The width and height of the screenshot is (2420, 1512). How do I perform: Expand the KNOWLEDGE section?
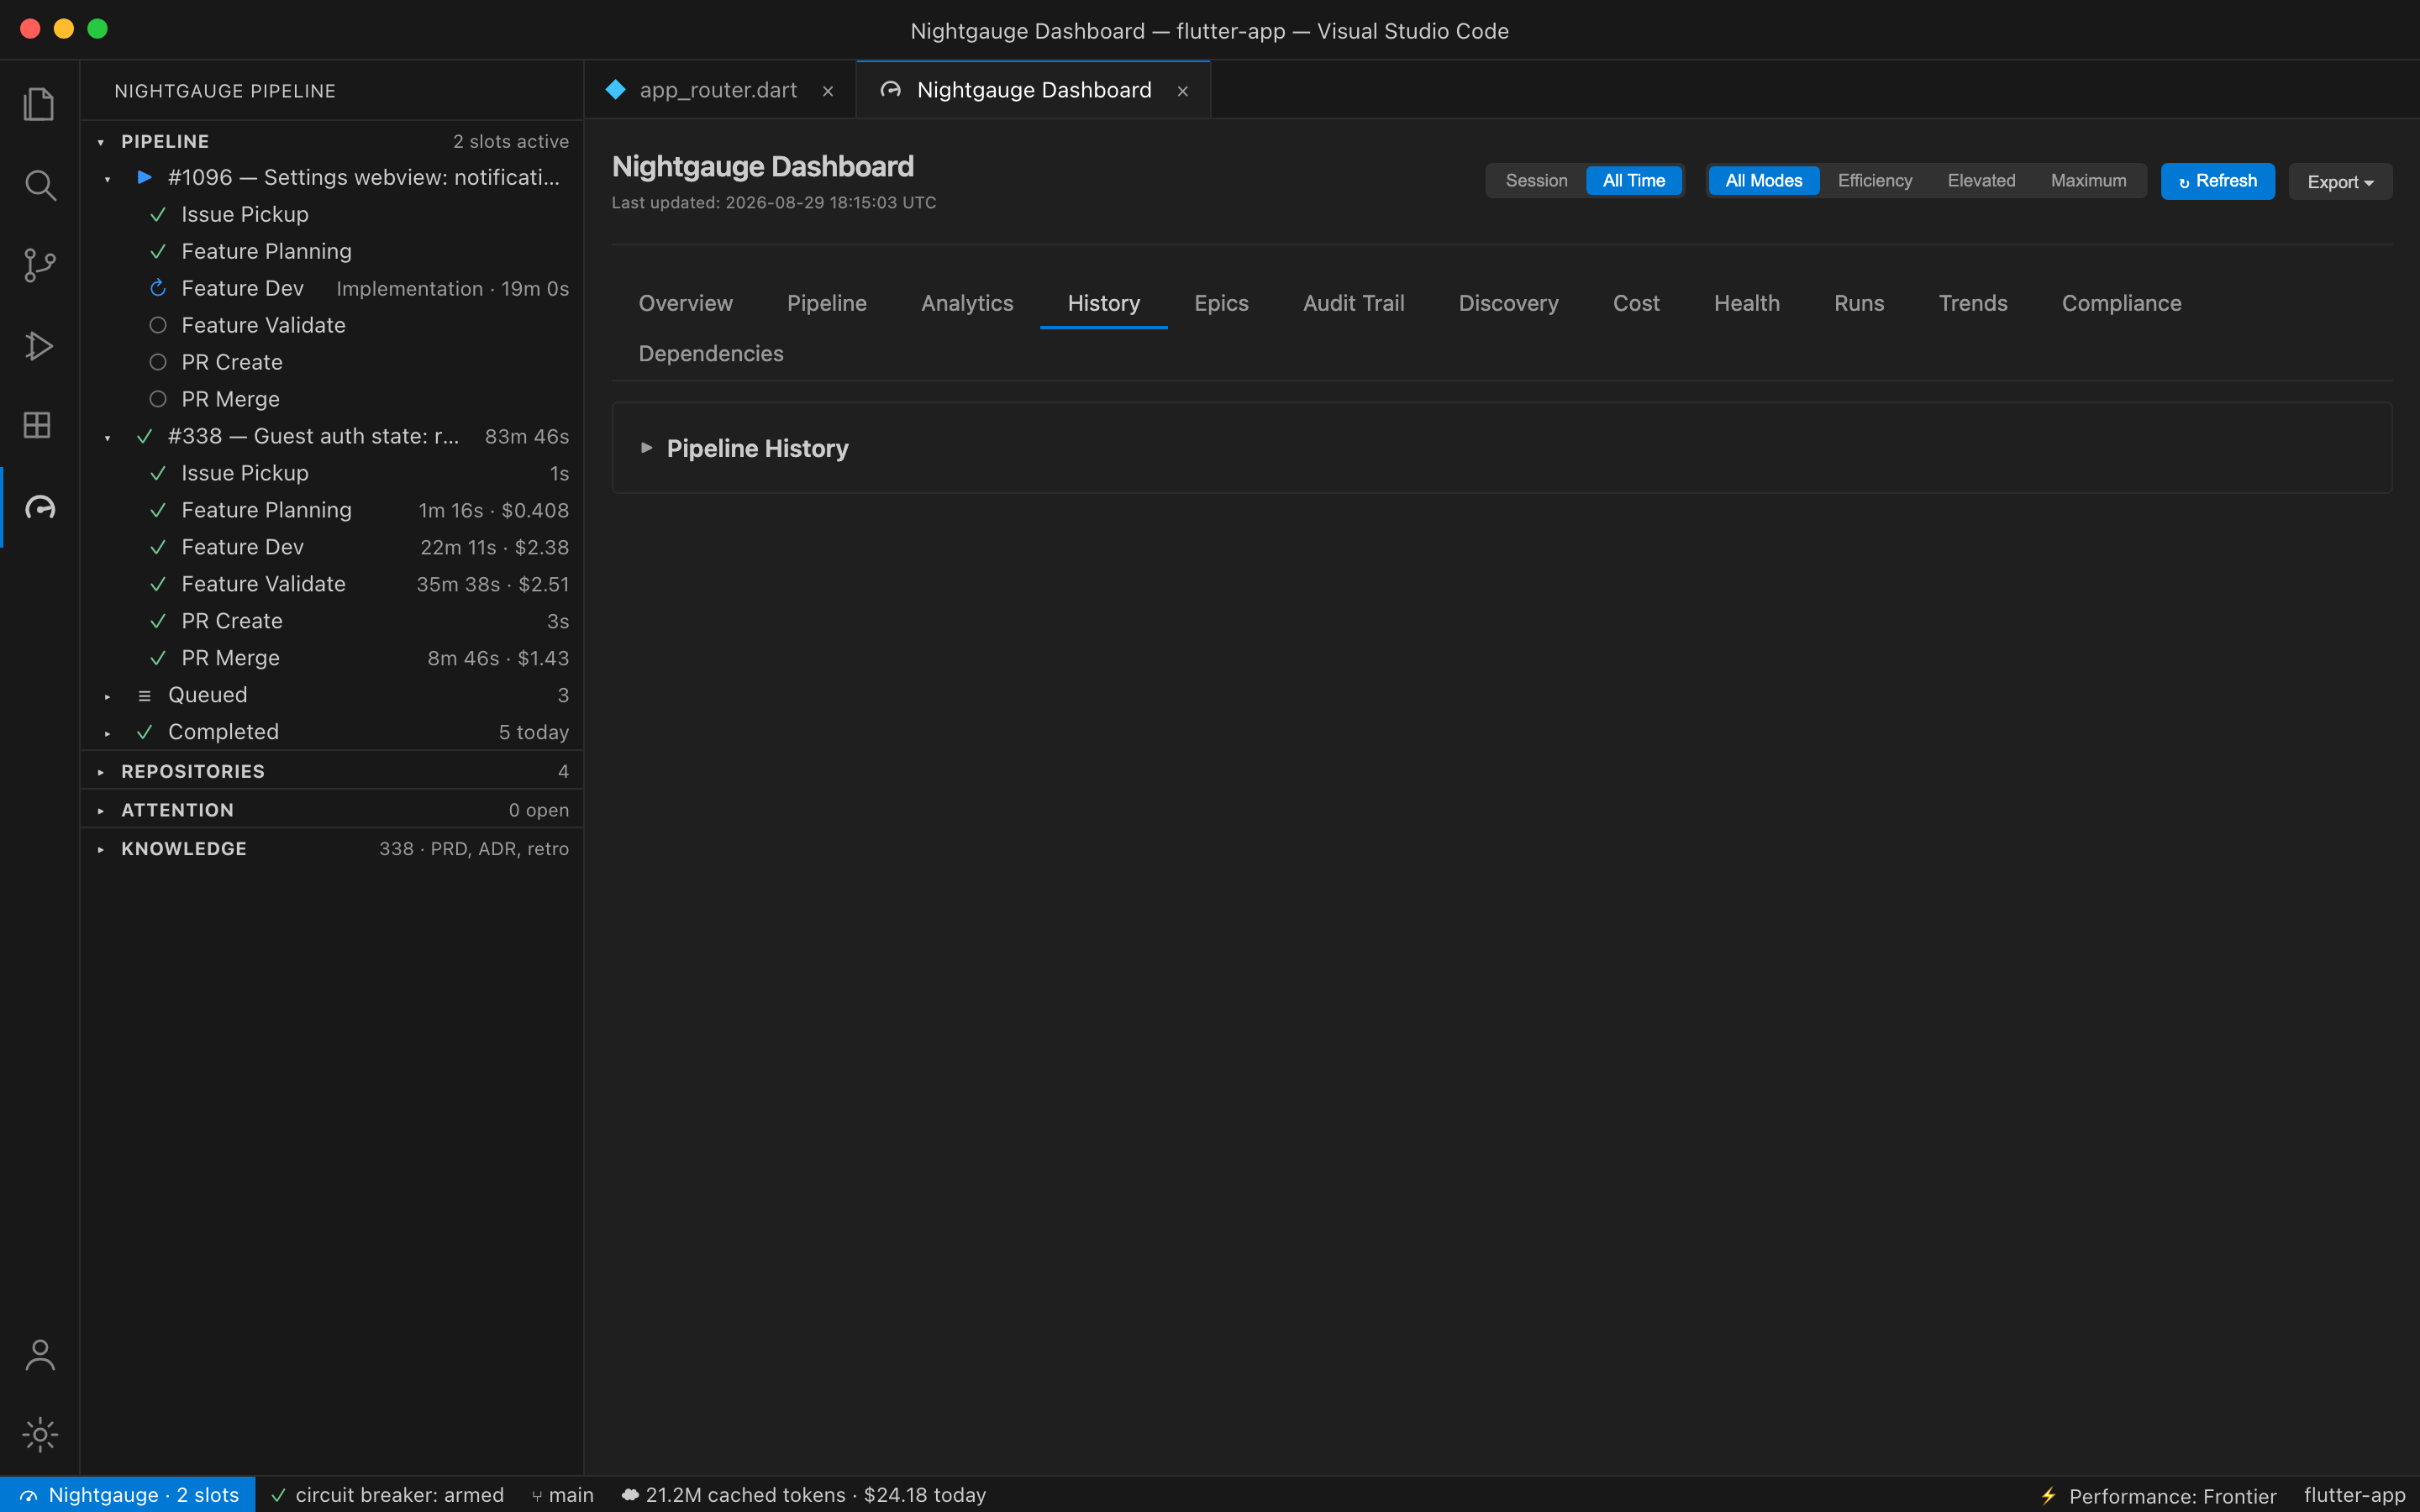(101, 849)
